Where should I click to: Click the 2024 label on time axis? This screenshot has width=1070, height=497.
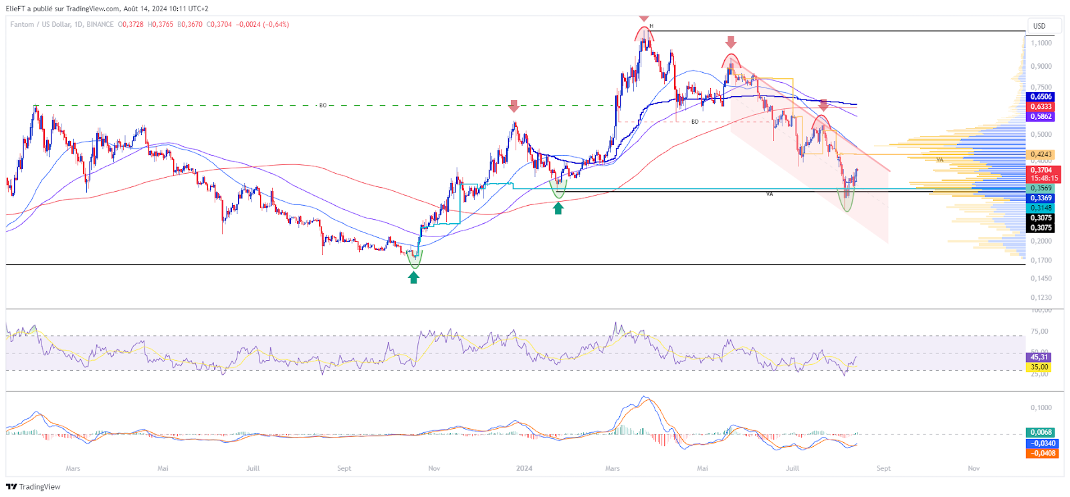524,468
